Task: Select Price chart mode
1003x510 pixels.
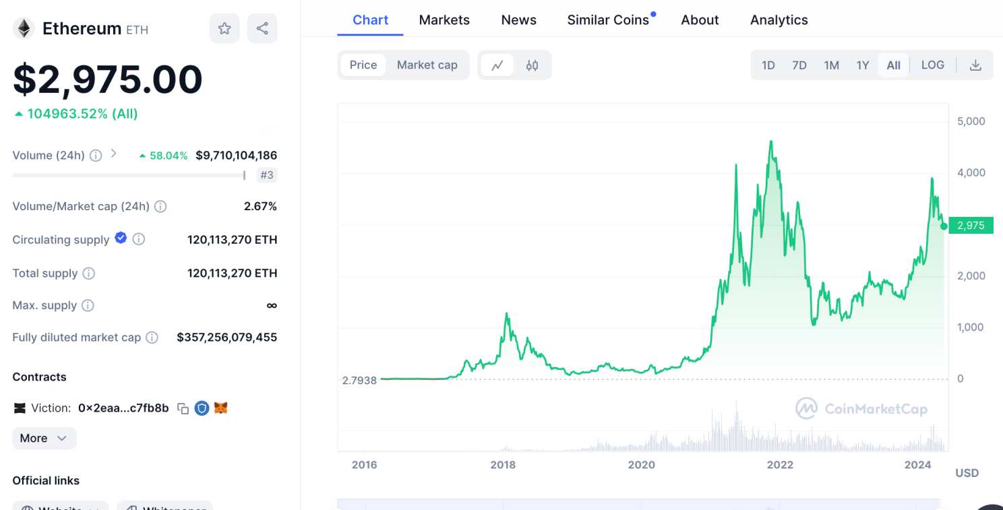Action: tap(363, 65)
